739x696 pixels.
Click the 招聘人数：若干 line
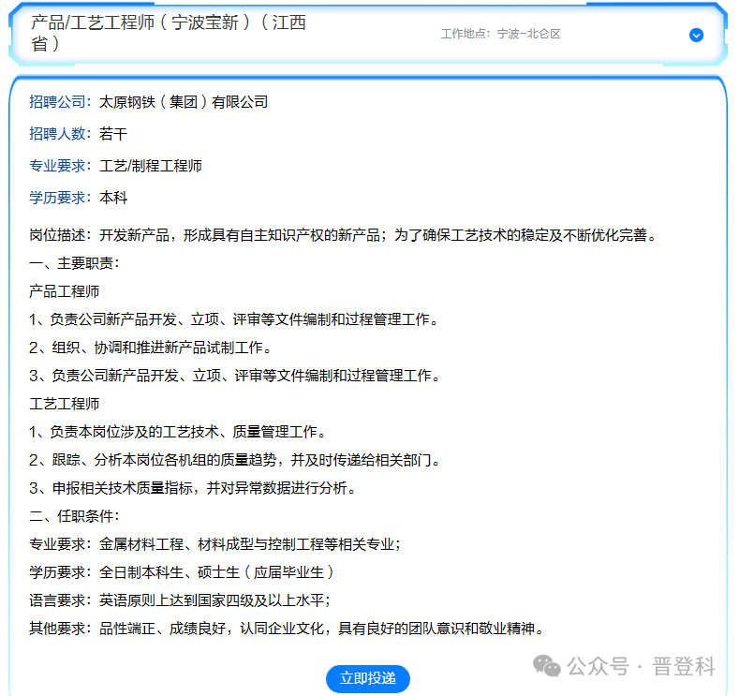[x=79, y=134]
